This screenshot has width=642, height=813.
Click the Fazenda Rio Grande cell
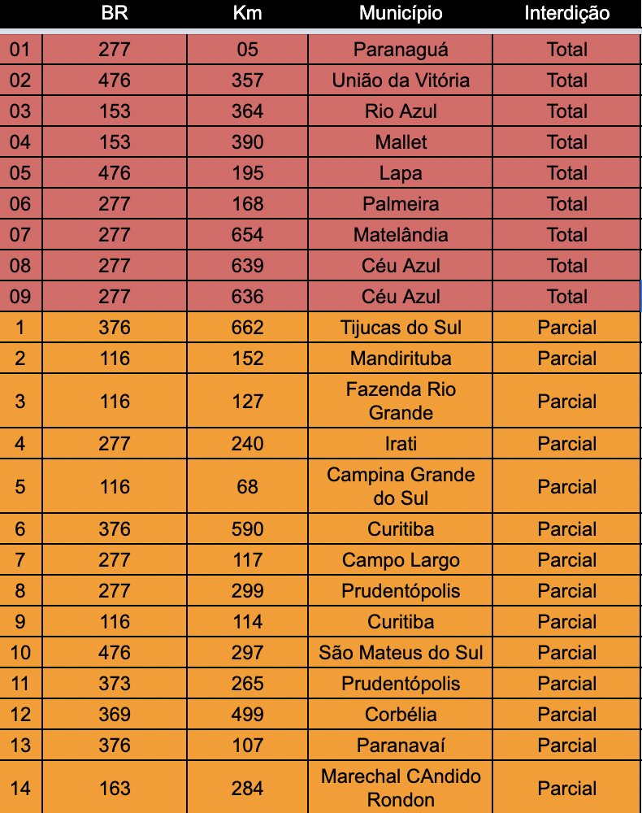(x=401, y=401)
